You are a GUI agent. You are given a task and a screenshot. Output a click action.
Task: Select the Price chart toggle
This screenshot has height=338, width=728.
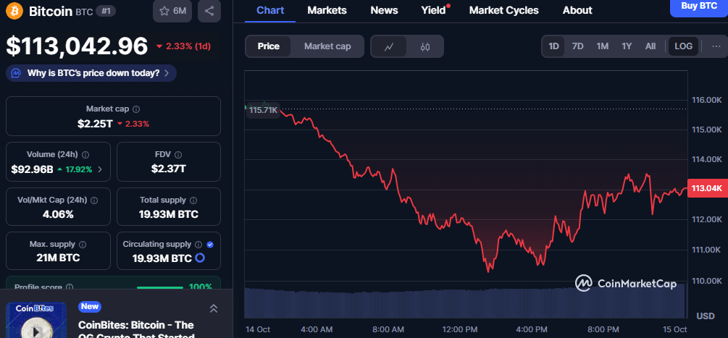click(x=268, y=46)
